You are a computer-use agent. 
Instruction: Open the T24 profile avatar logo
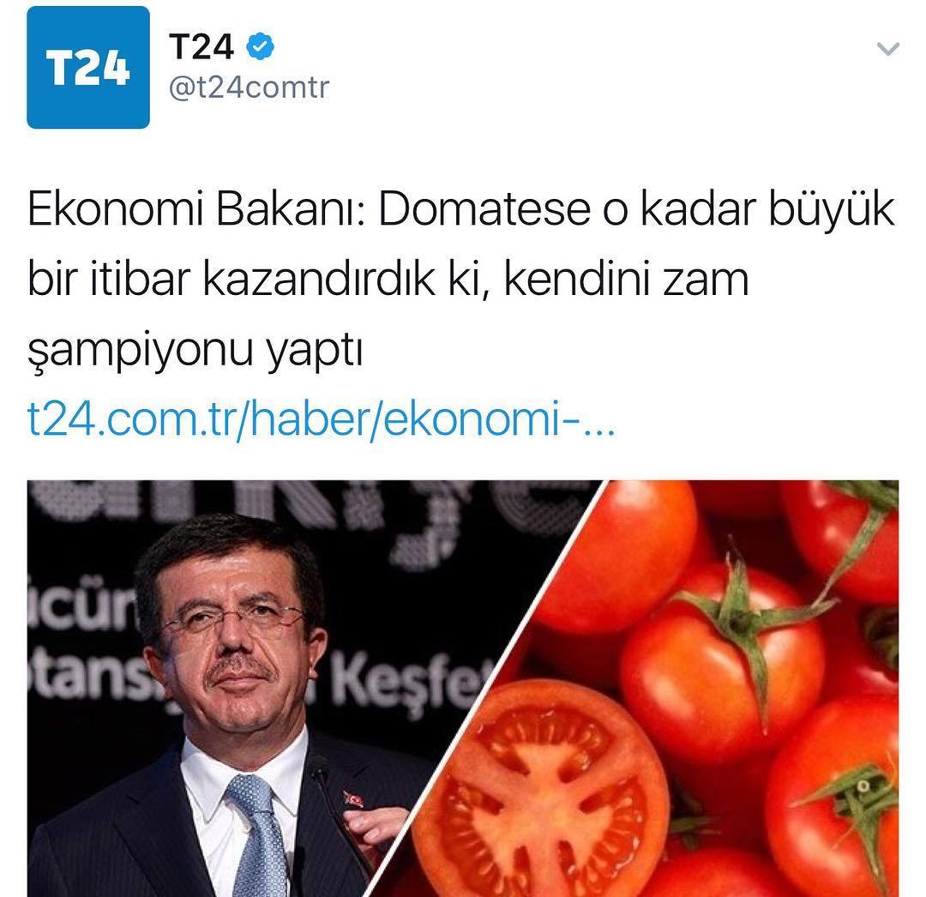coord(88,68)
